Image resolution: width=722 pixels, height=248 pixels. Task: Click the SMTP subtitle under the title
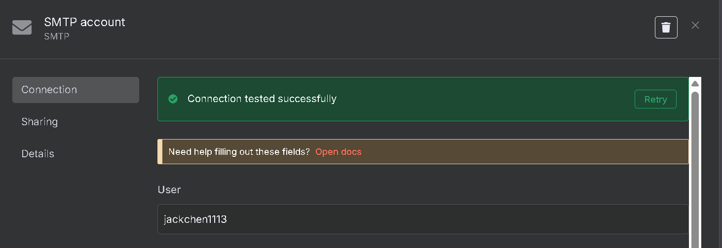56,36
